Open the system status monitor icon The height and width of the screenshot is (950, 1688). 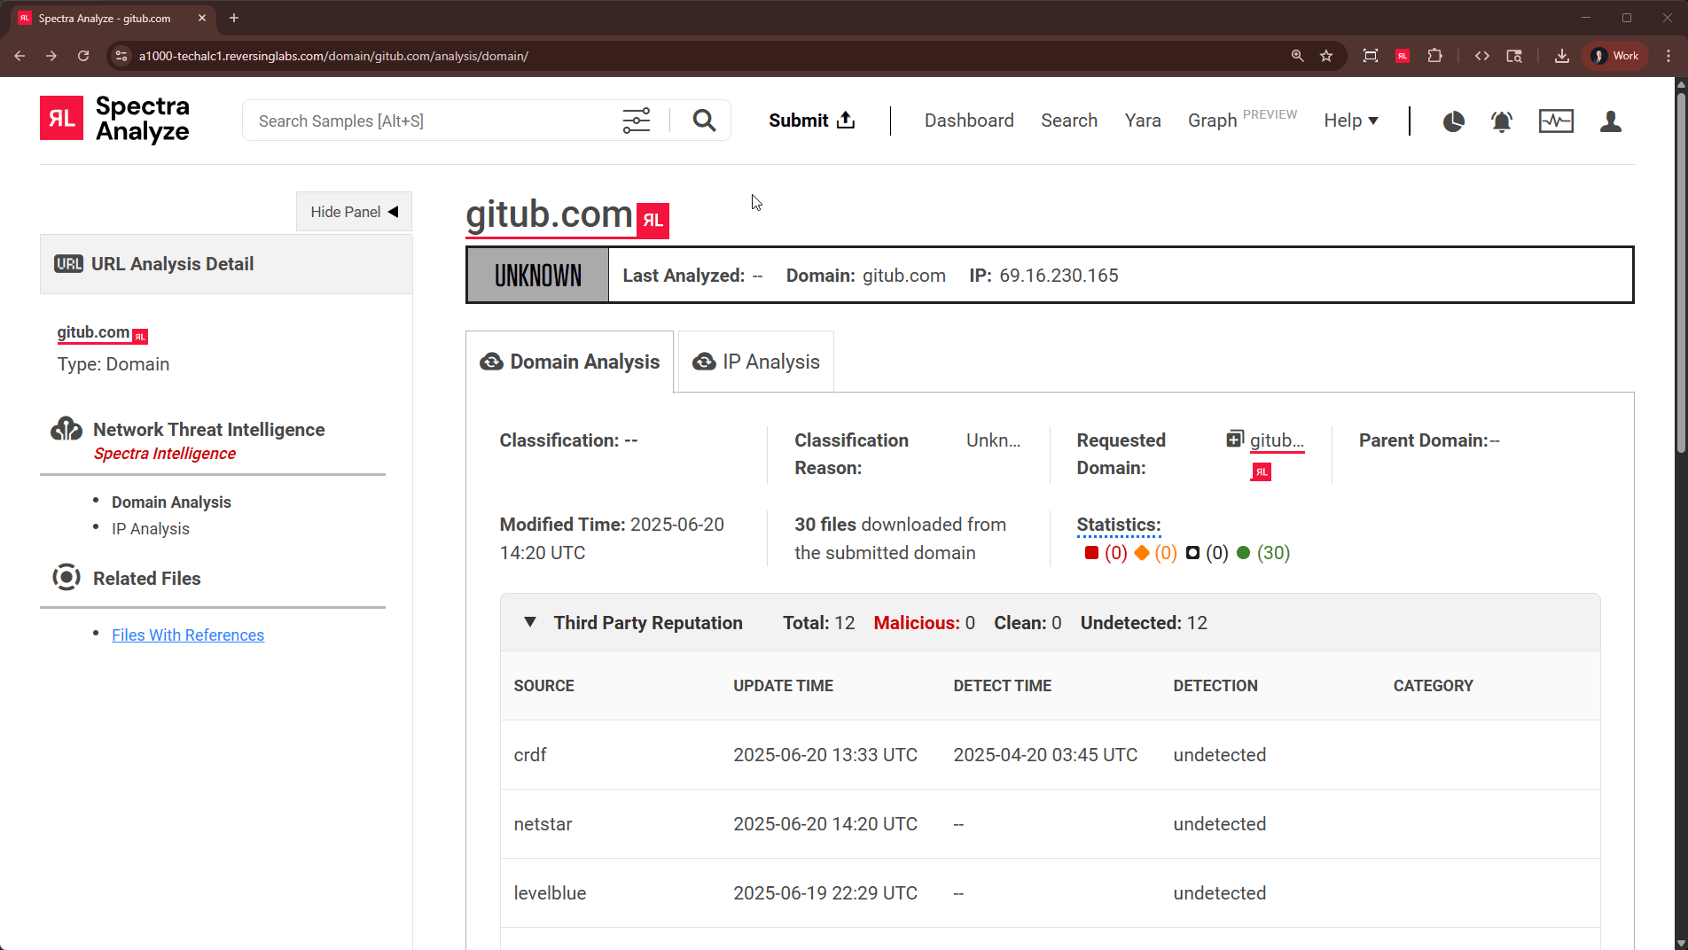pos(1556,121)
